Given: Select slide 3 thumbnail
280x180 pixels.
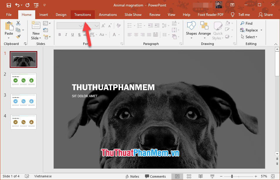Looking at the screenshot, I should click(x=23, y=101).
